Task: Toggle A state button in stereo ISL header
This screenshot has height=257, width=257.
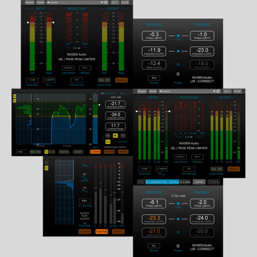Action: (x=115, y=2)
